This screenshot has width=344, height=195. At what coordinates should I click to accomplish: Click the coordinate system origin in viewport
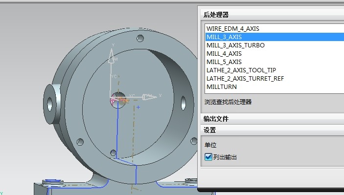[x=111, y=98]
